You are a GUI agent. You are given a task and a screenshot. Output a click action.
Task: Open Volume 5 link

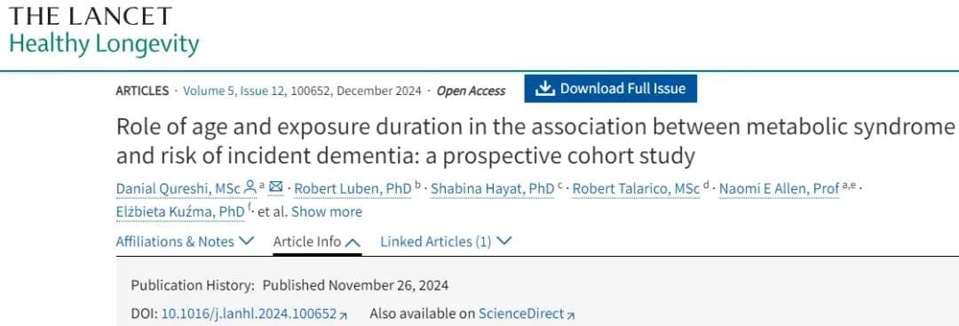pyautogui.click(x=209, y=91)
